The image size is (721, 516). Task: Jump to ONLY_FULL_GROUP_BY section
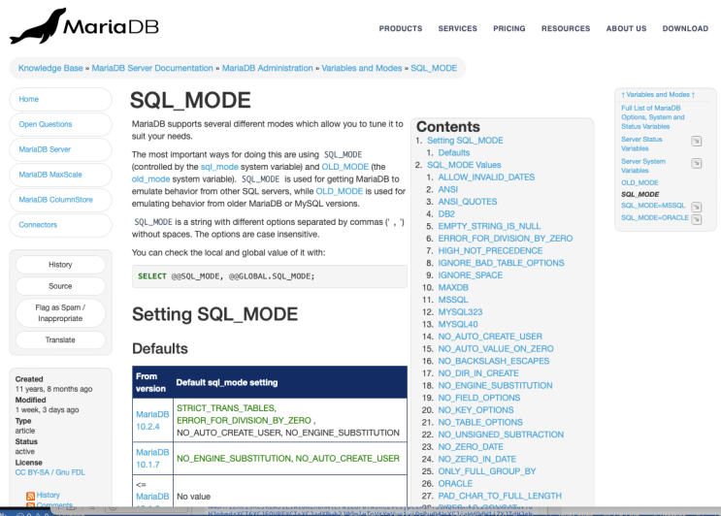pos(487,471)
